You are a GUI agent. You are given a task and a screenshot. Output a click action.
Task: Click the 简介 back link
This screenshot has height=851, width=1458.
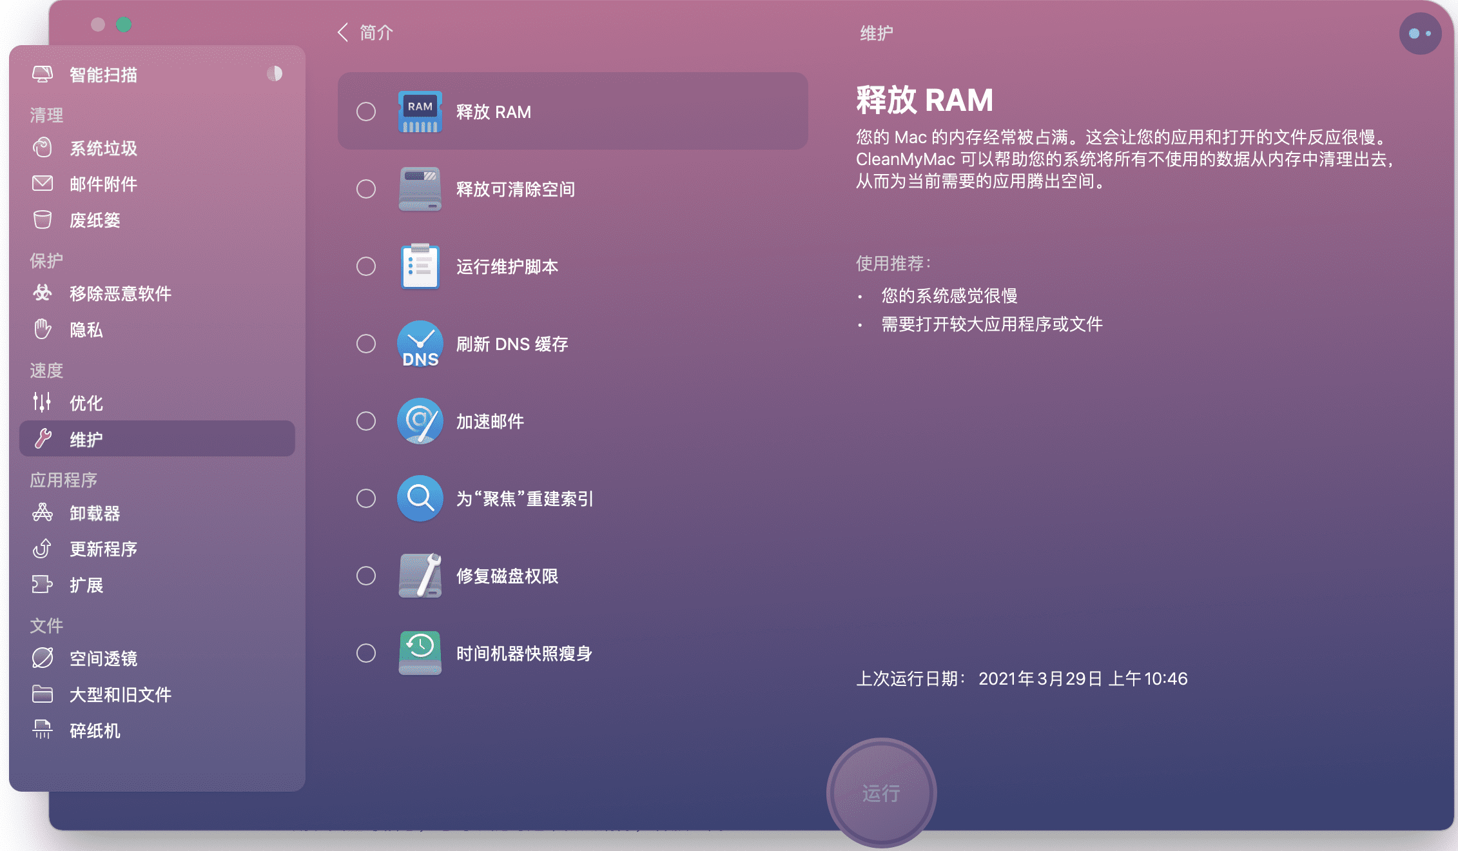376,32
